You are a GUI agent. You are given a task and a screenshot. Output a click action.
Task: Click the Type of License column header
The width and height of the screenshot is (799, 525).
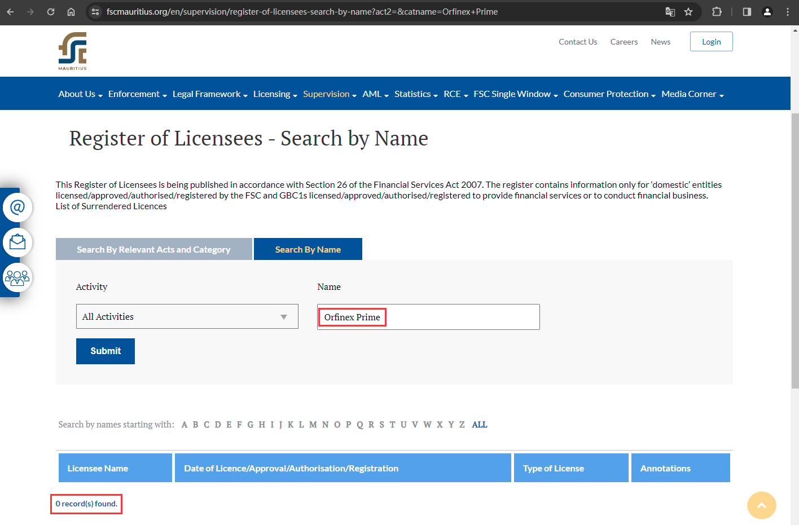tap(571, 468)
